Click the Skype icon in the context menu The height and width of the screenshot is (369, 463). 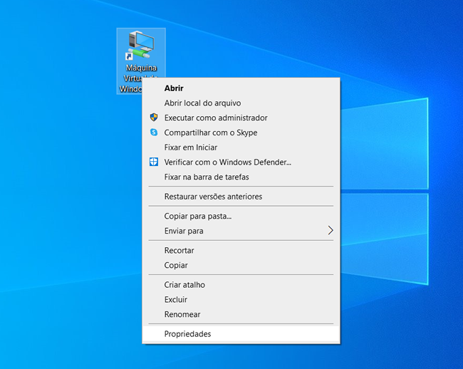[153, 132]
